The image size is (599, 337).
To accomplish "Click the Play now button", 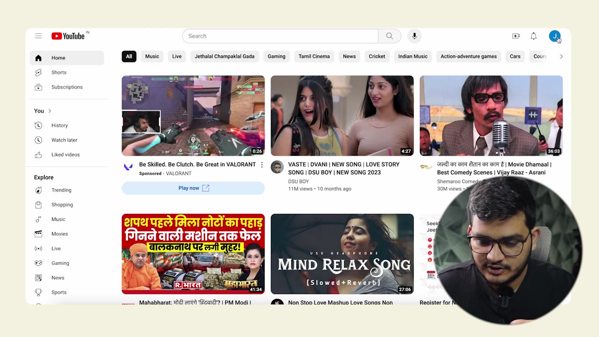I will point(193,188).
